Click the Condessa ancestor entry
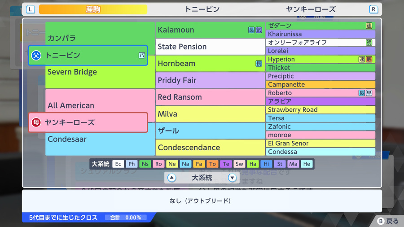 321,152
